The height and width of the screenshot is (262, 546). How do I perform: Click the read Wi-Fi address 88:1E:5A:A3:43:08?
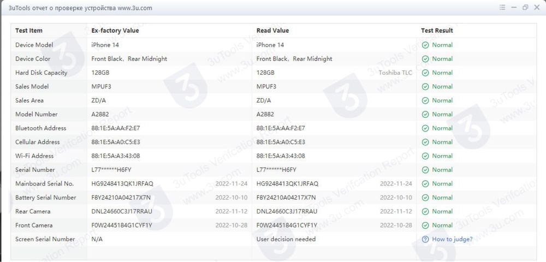[x=281, y=156]
